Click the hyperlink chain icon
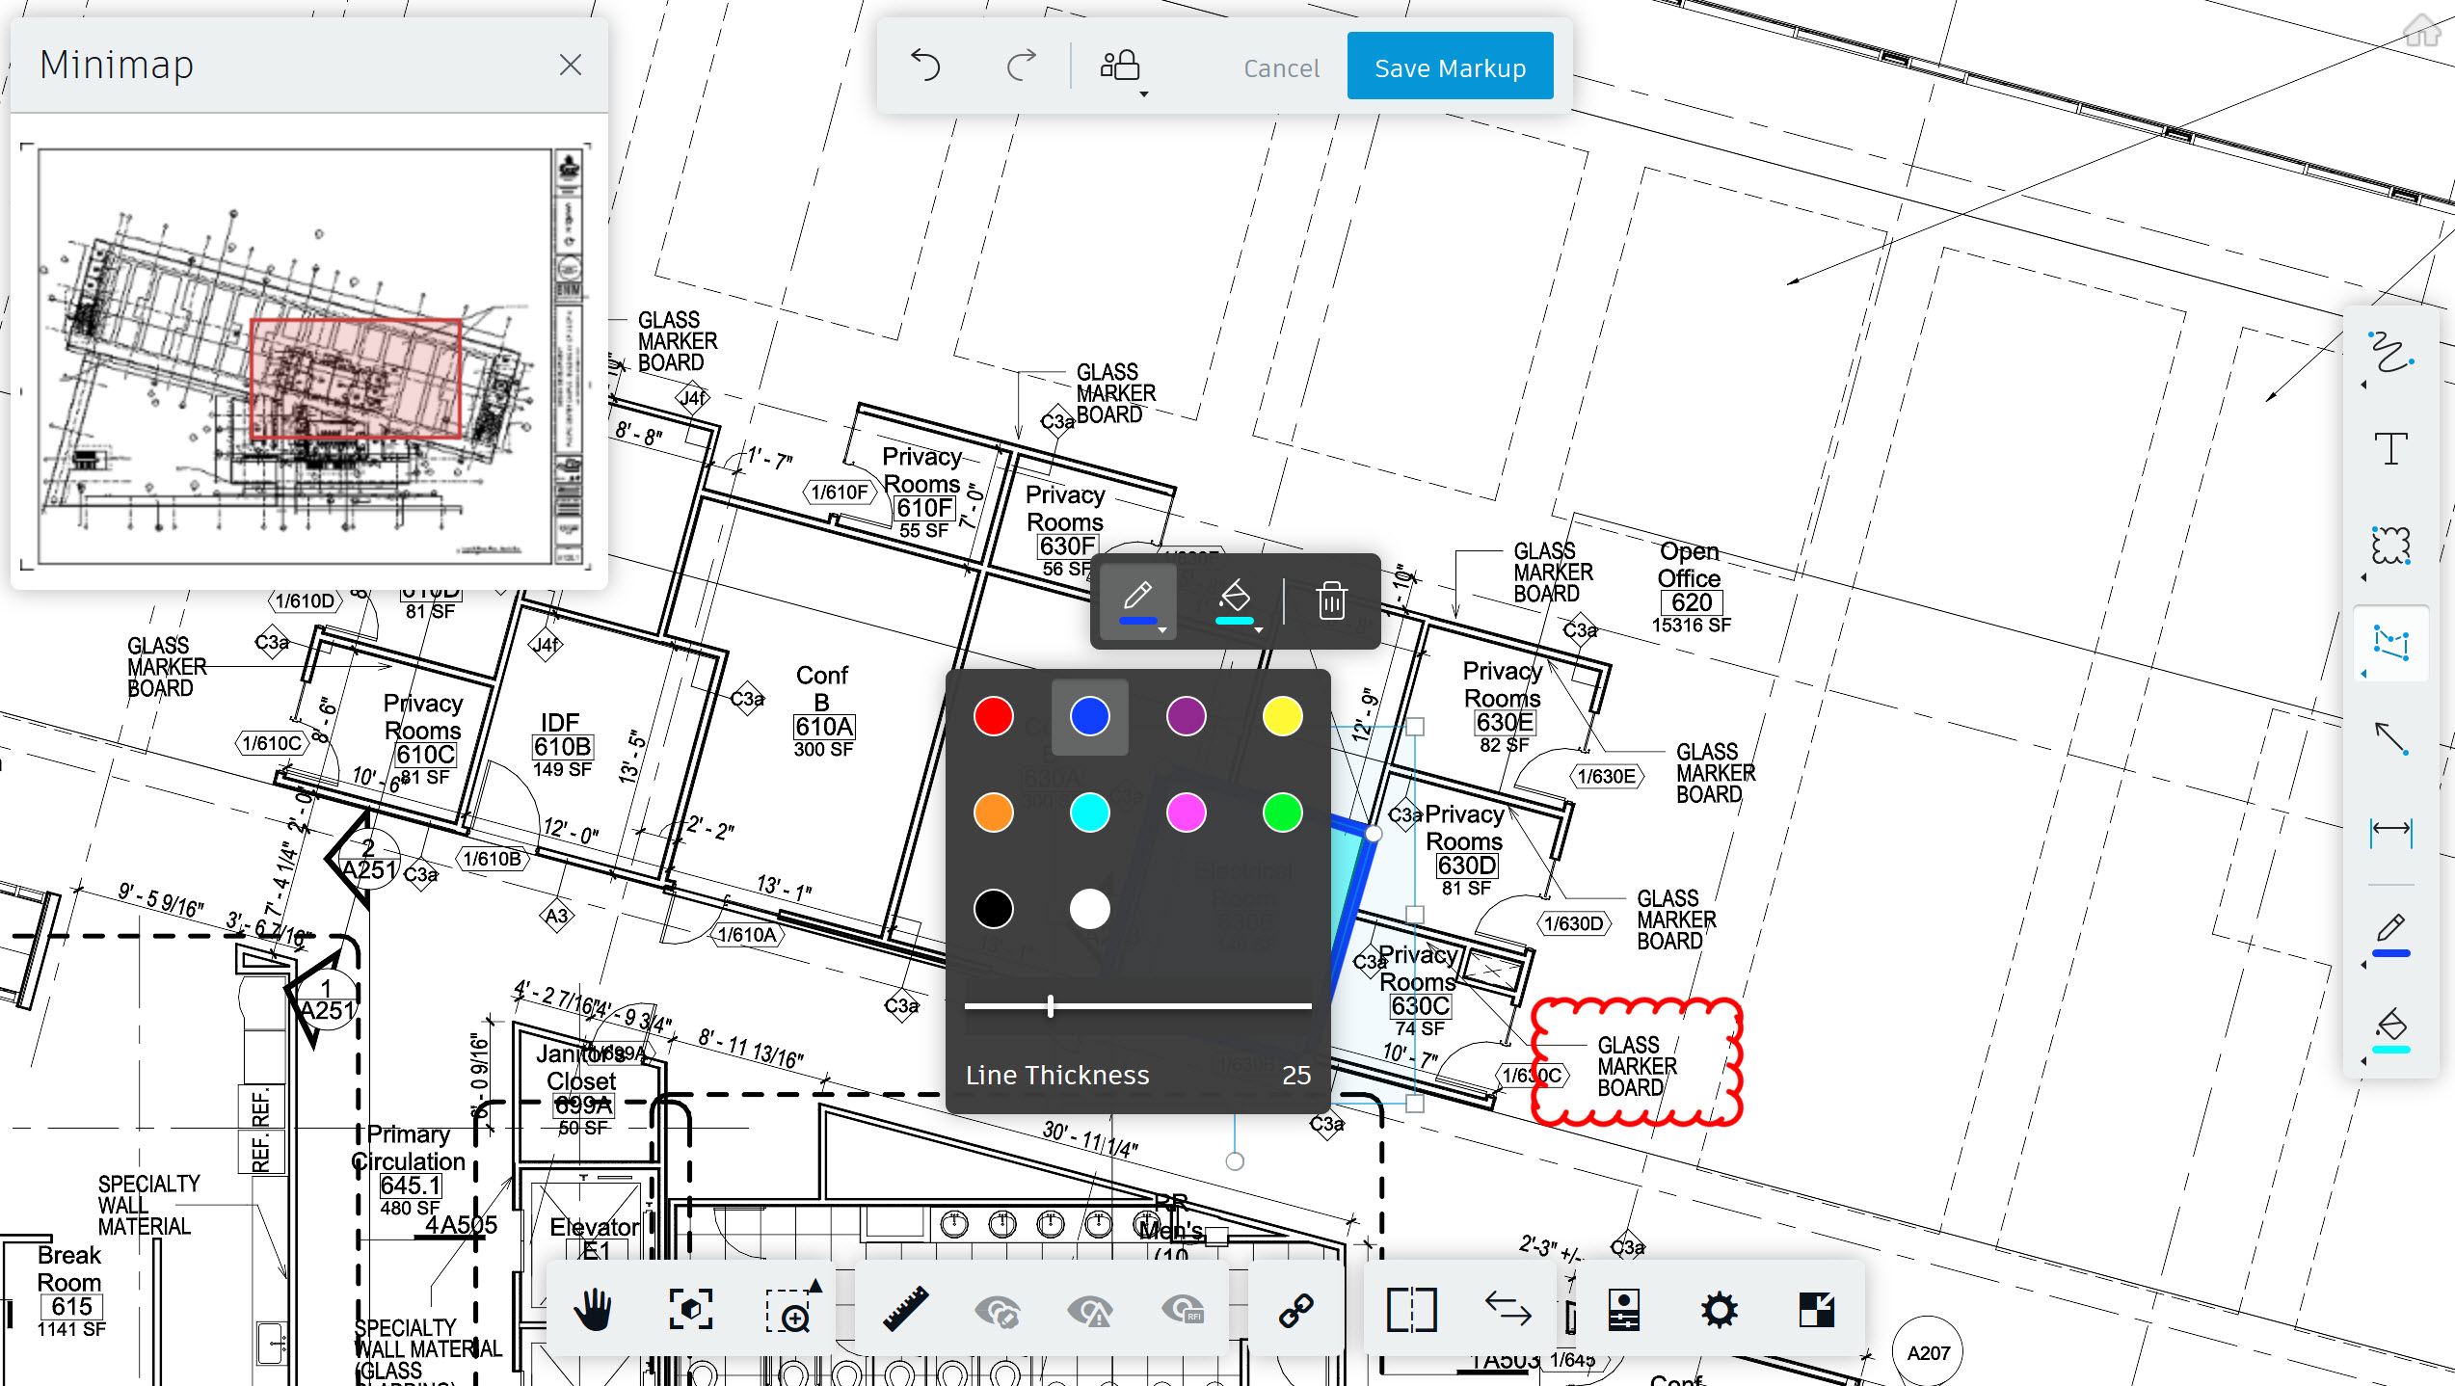 1295,1311
